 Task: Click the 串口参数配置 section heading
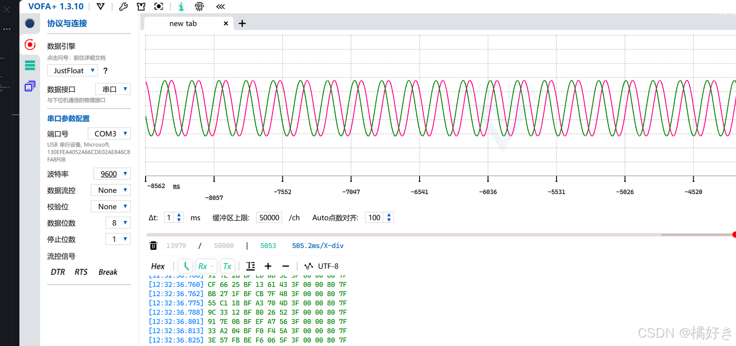[68, 118]
